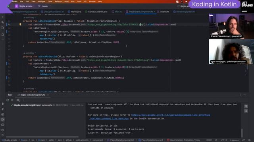The width and height of the screenshot is (254, 142).
Task: Select the successful run result tree row
Action: [47, 105]
